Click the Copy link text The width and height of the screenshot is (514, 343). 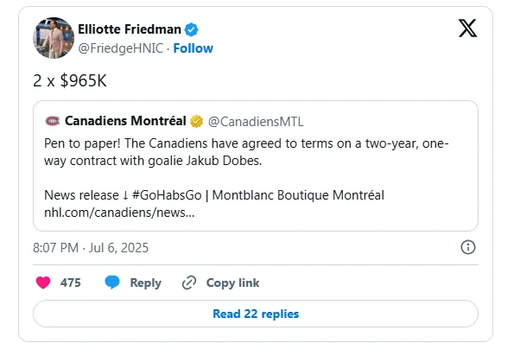(232, 283)
